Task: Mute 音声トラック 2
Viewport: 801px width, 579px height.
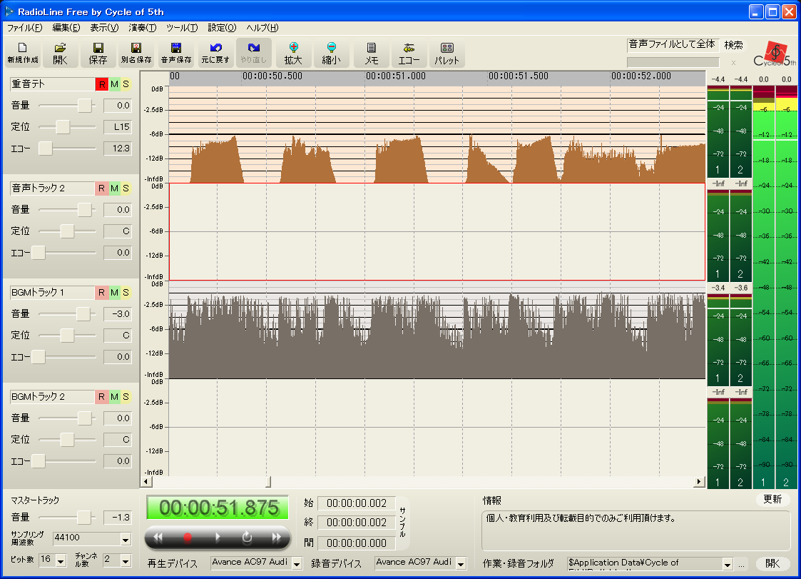Action: click(x=114, y=188)
